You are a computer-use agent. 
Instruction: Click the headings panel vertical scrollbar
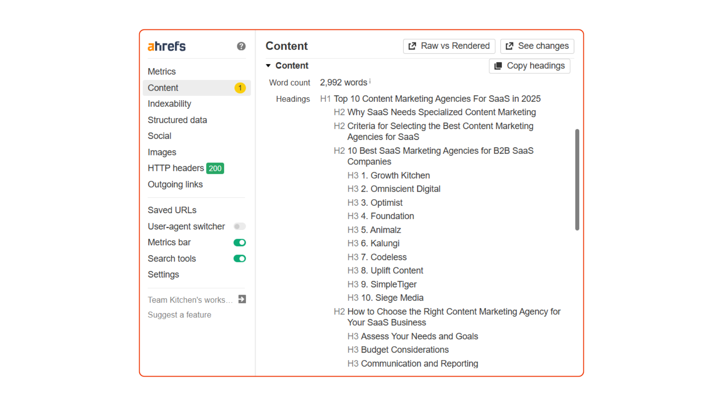tap(577, 180)
